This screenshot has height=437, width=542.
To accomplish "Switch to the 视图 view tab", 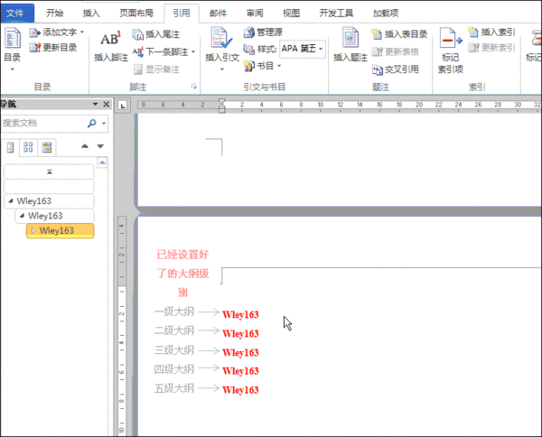I will pos(292,14).
